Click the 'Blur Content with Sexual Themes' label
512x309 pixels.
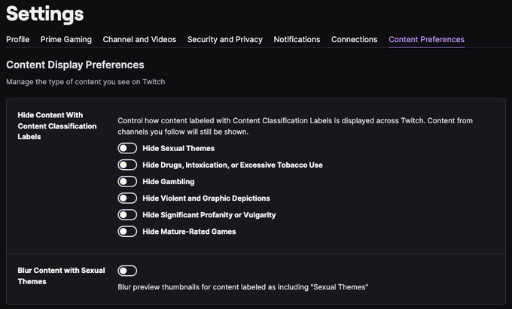tap(62, 276)
